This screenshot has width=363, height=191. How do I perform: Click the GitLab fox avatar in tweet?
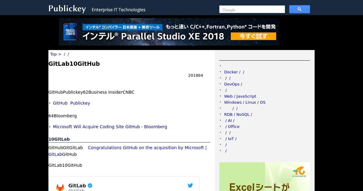pyautogui.click(x=60, y=187)
